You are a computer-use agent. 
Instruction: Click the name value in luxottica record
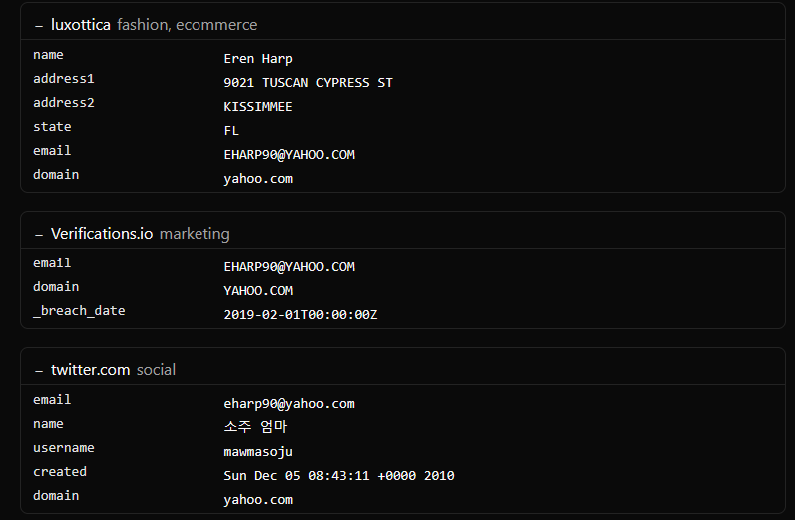(258, 59)
